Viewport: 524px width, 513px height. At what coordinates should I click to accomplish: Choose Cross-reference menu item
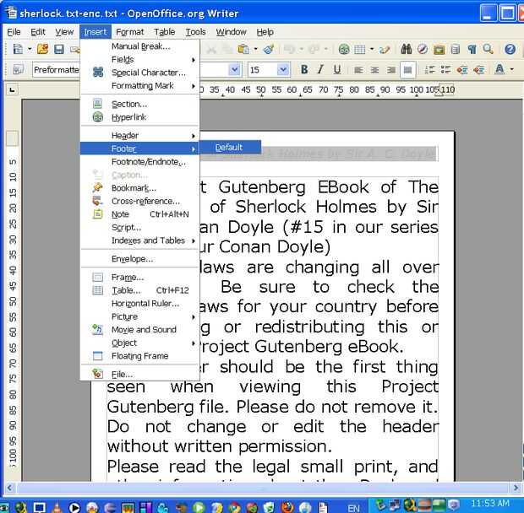click(x=140, y=201)
